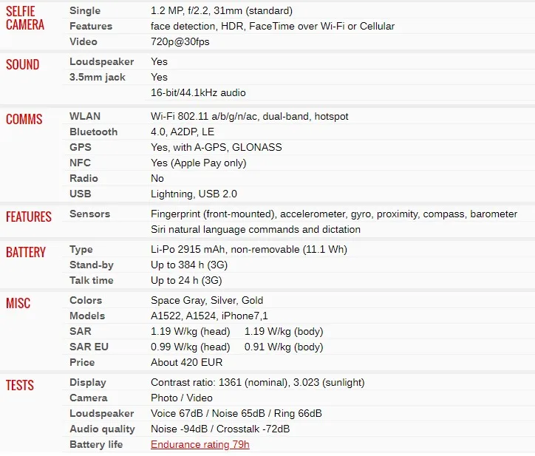The width and height of the screenshot is (535, 456).
Task: Click the Display label under Tests
Action: tap(88, 382)
